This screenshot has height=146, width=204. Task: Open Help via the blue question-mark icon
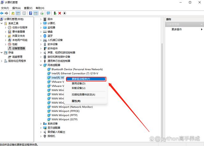tap(31, 13)
